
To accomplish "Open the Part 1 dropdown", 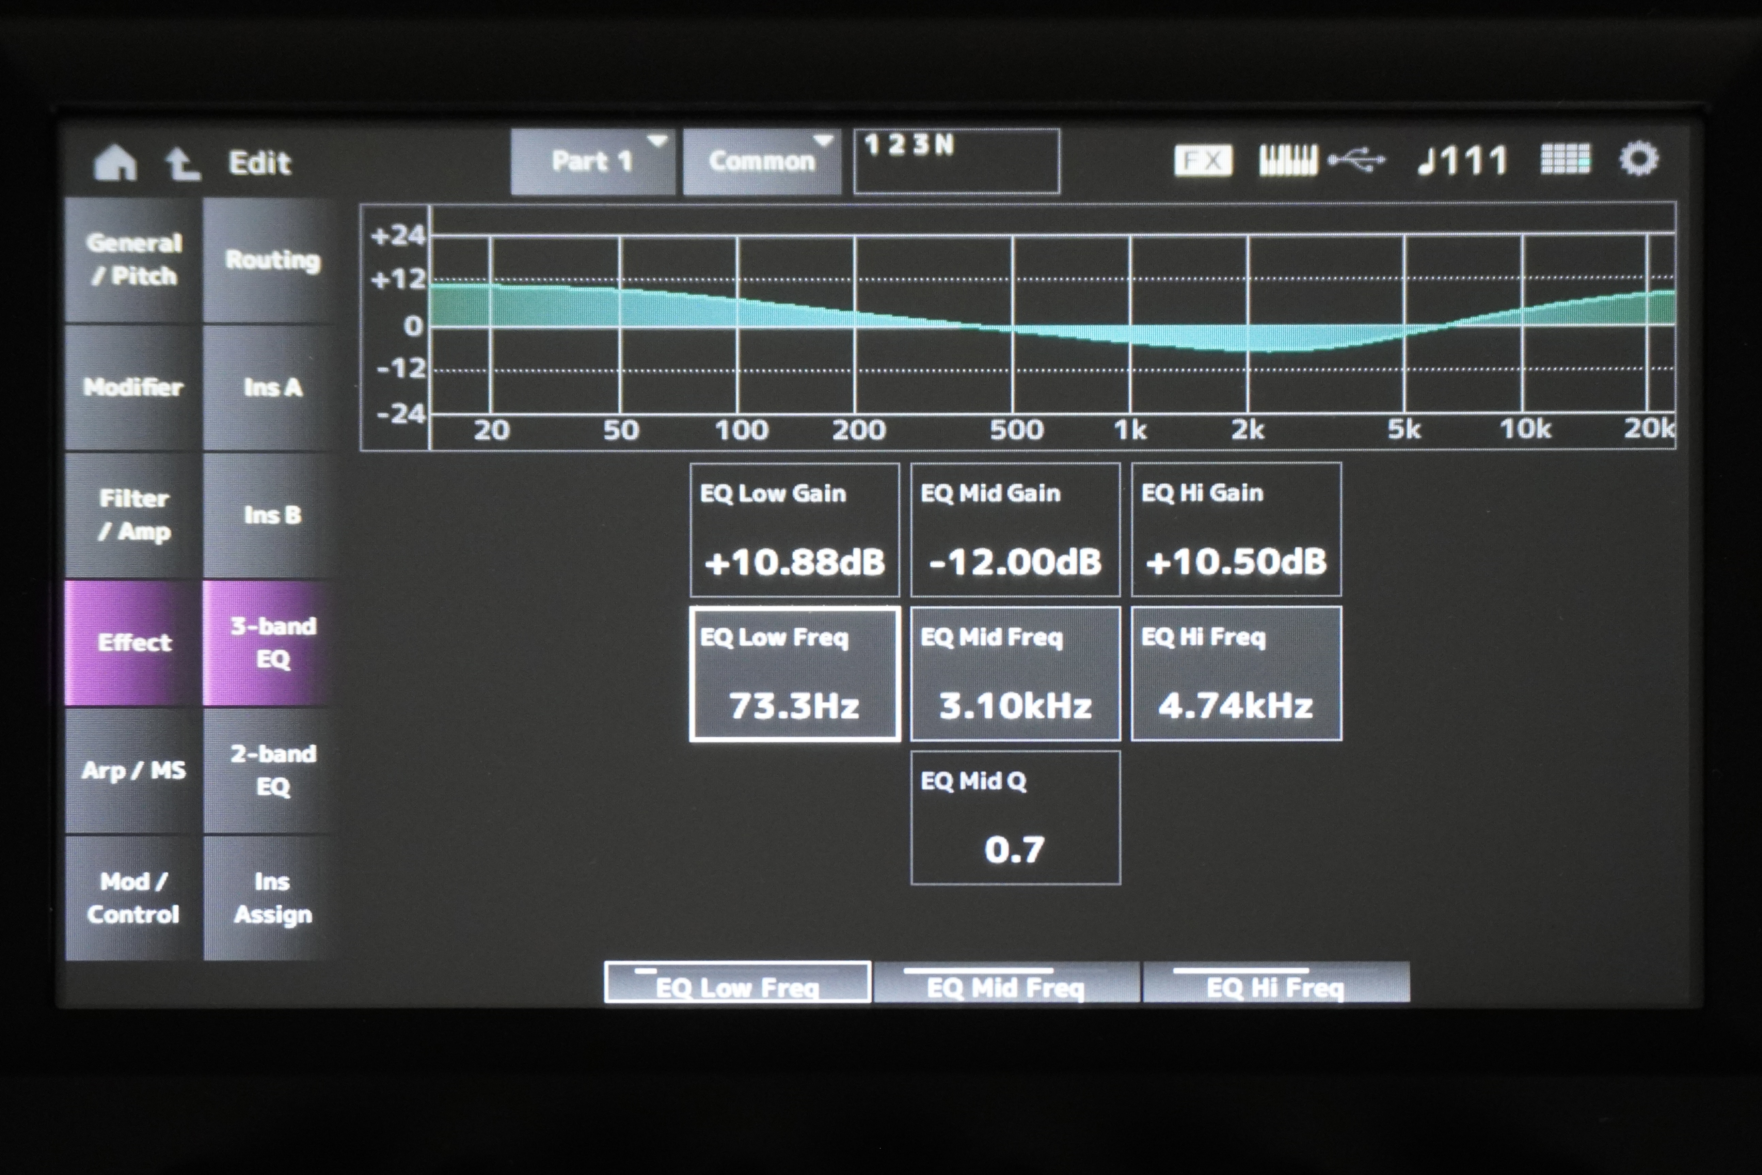I will (592, 161).
